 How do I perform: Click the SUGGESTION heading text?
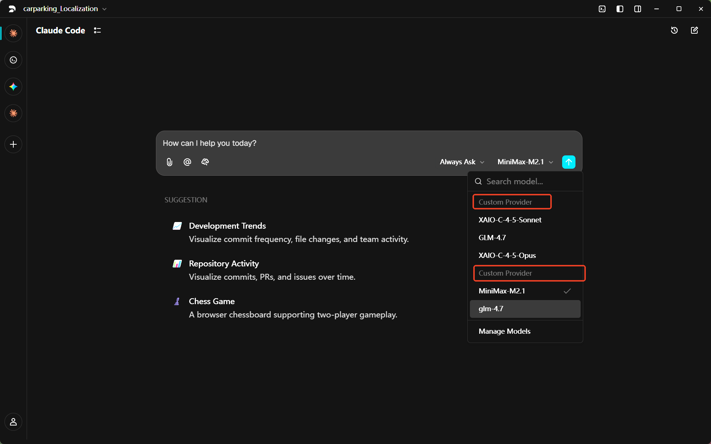pyautogui.click(x=186, y=200)
